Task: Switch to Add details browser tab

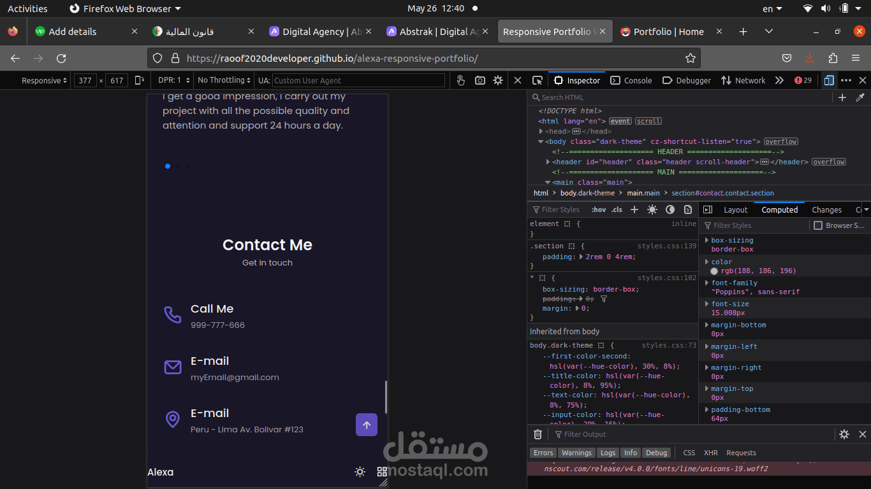Action: 86,32
